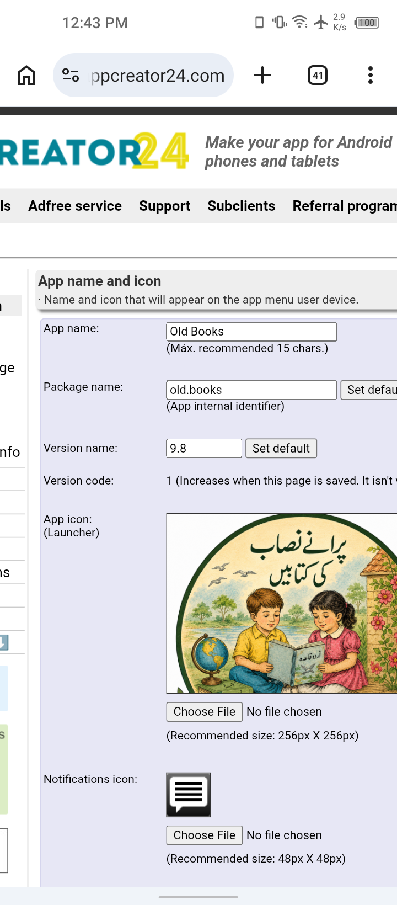
Task: Open a new tab with plus icon
Action: [262, 75]
